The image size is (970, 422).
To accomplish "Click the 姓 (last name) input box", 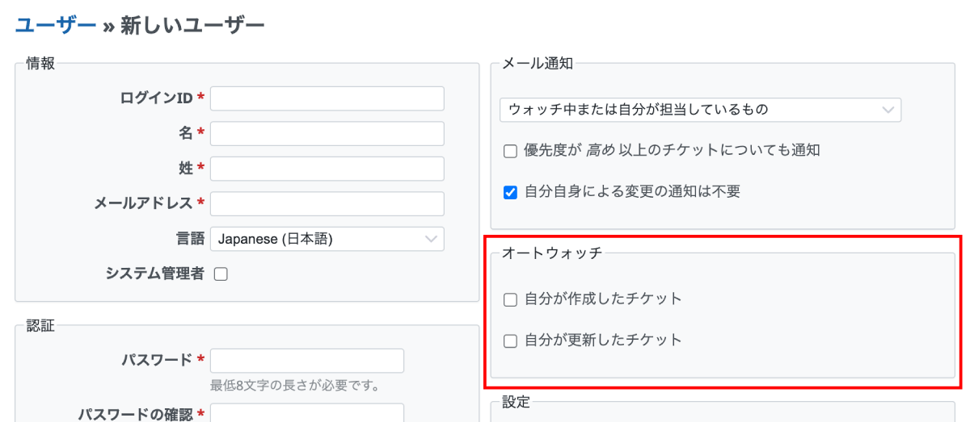I will point(327,169).
